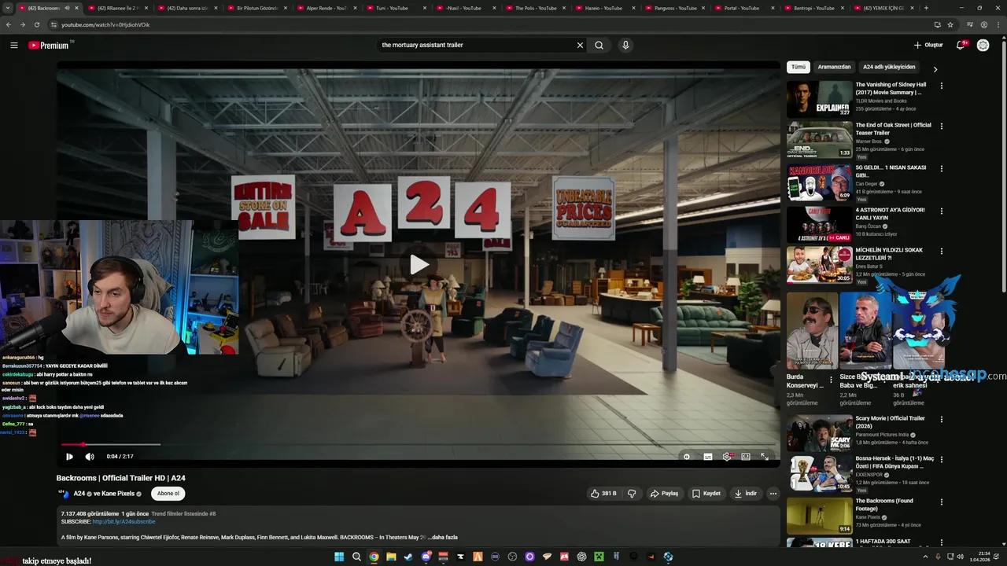Save video with Kaydet button
Viewport: 1007px width, 566px height.
(706, 494)
